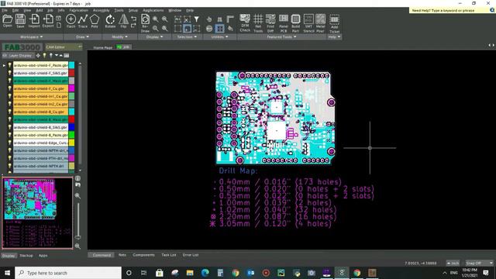Click the Save icon in the toolbar
This screenshot has width=496, height=279.
click(x=20, y=21)
